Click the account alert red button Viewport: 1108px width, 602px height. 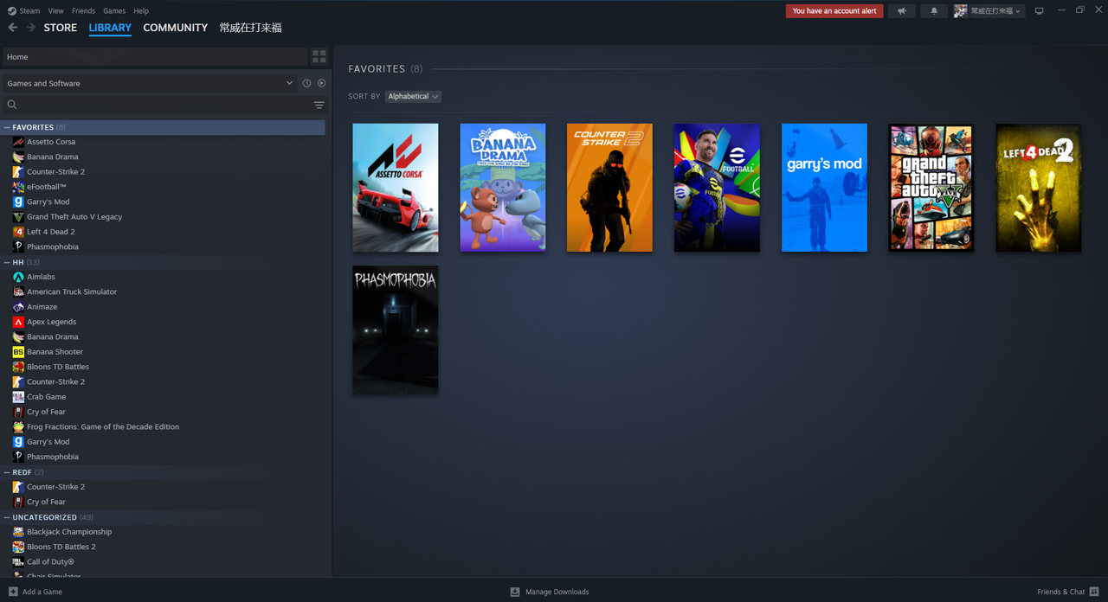point(834,11)
